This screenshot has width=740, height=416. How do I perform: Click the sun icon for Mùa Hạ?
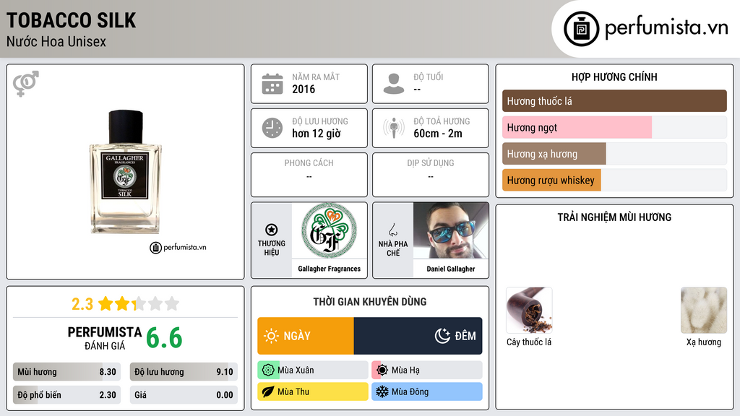point(382,370)
